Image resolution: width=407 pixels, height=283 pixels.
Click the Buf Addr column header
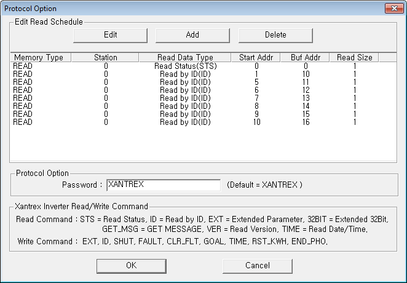305,57
